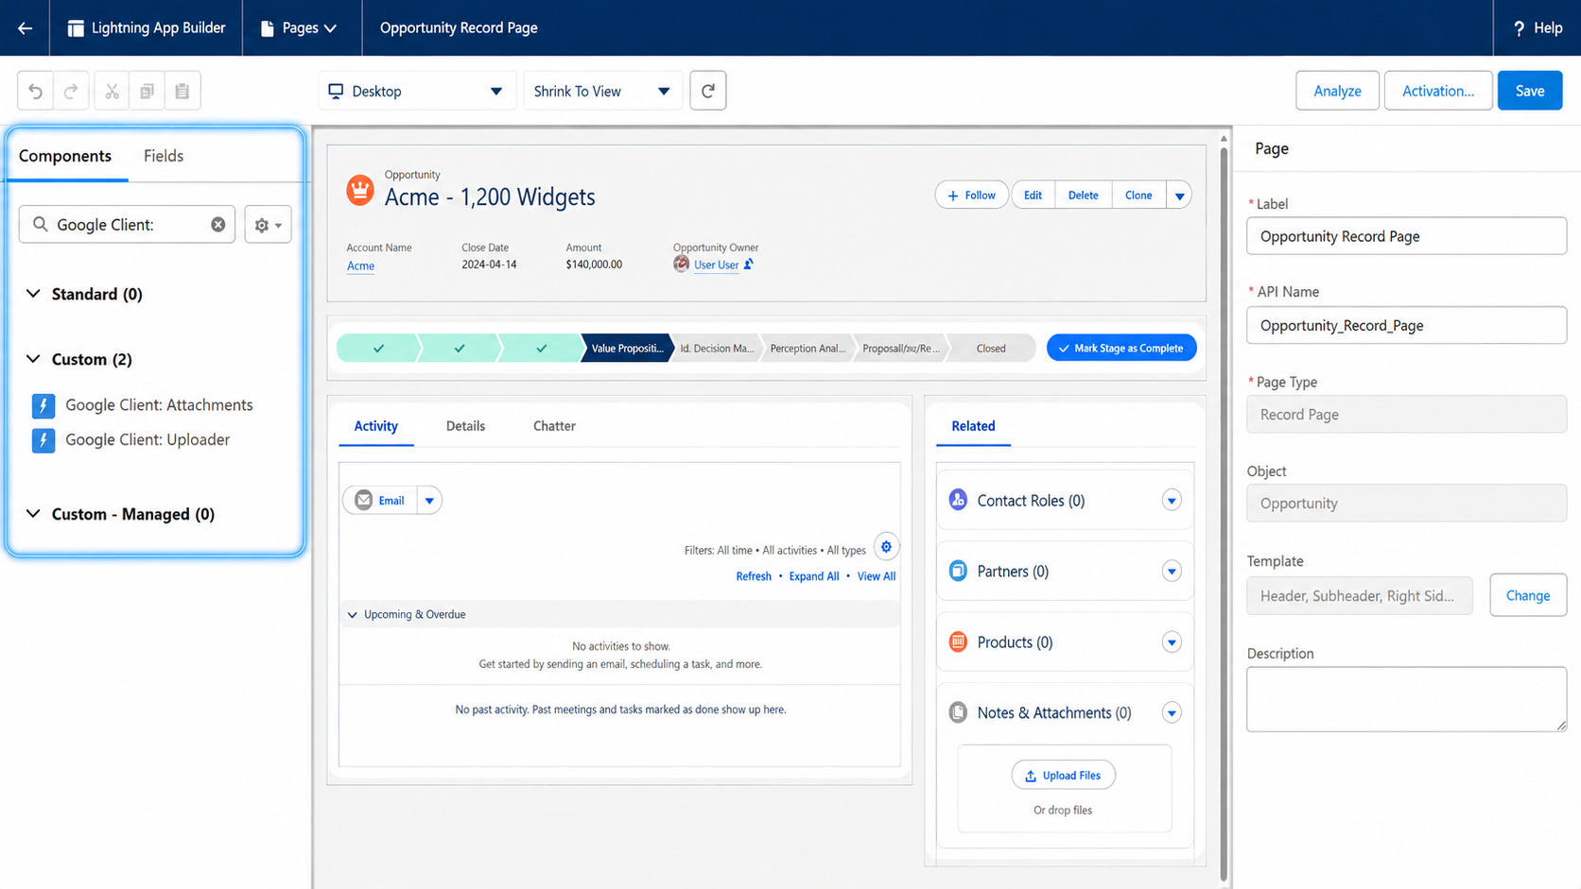
Task: Select the Id. Decision Makers stage
Action: (717, 349)
